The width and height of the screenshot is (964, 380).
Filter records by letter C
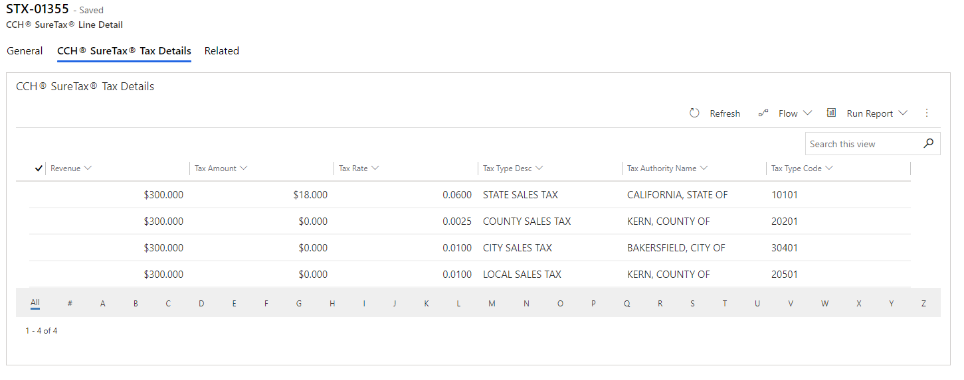tap(168, 304)
